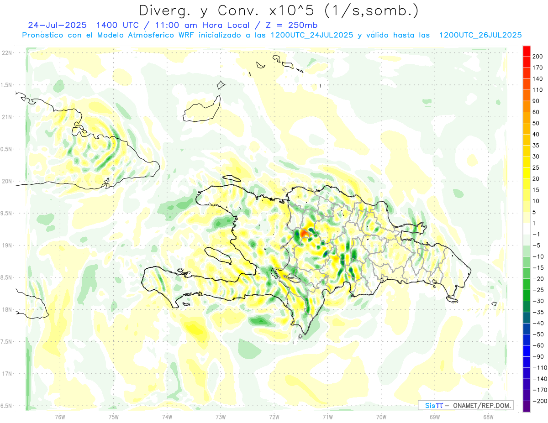This screenshot has width=548, height=423.
Task: Click the '50' color scale value
Action: click(536, 123)
